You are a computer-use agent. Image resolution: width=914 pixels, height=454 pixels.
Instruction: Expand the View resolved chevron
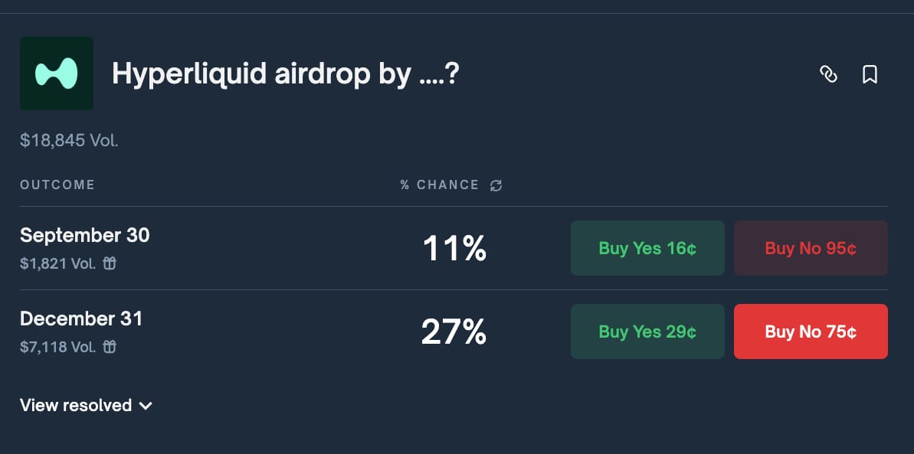(146, 406)
